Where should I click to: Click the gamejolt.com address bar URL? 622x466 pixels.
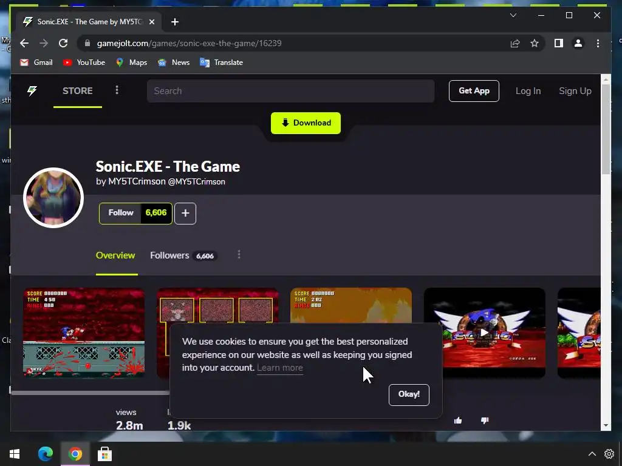click(x=190, y=43)
